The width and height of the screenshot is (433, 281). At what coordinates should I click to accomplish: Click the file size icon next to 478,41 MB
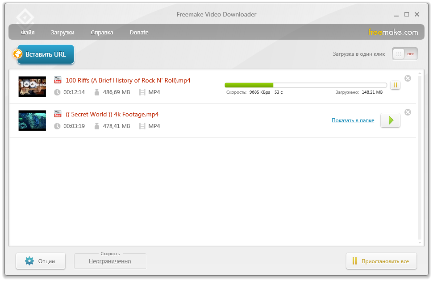[x=97, y=126]
